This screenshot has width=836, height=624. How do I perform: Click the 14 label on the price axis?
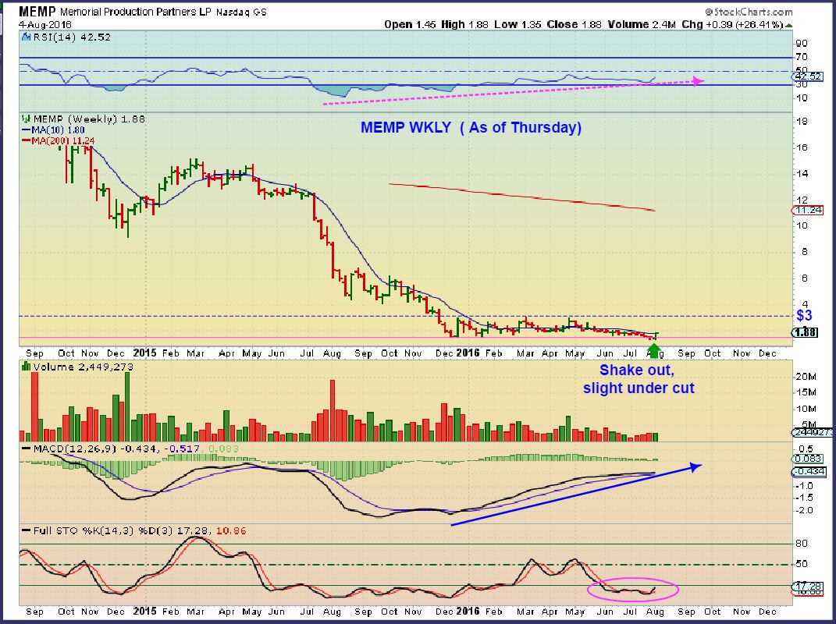[x=802, y=174]
